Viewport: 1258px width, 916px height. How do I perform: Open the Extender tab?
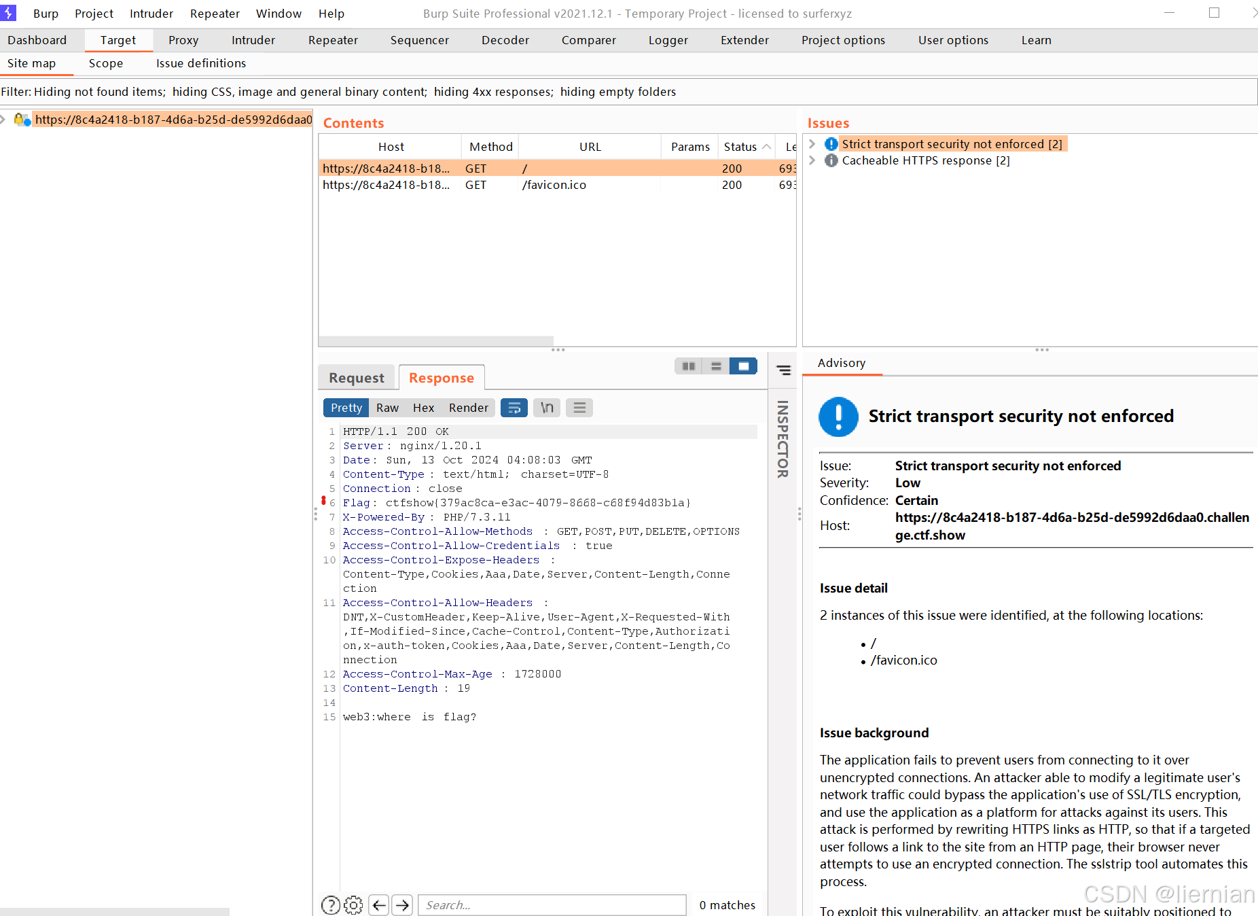click(x=744, y=40)
